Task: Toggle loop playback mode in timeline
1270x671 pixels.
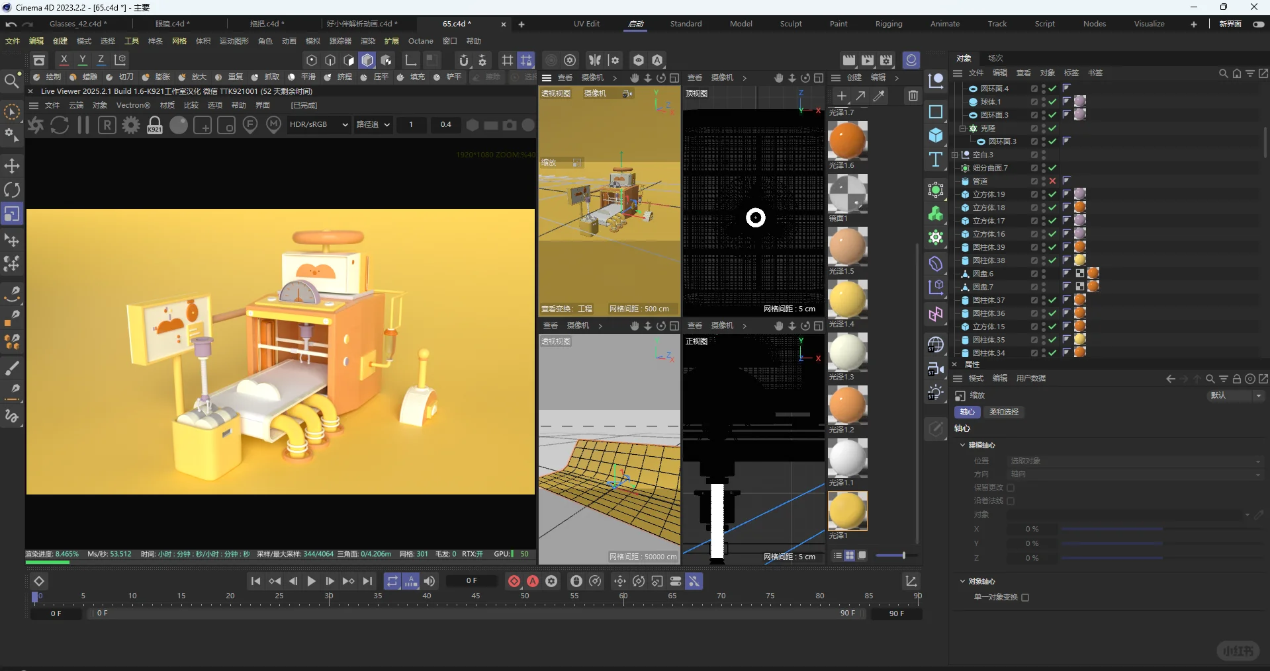Action: point(392,581)
